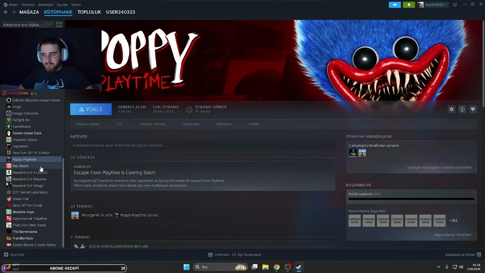Go to the MAĞAZA section
Viewport: 485px width, 273px height.
click(x=29, y=12)
